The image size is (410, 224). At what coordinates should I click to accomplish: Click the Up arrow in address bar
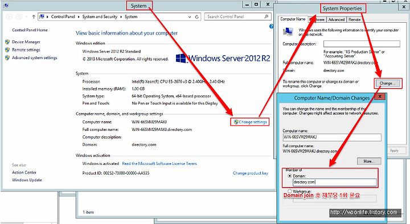[x=34, y=16]
